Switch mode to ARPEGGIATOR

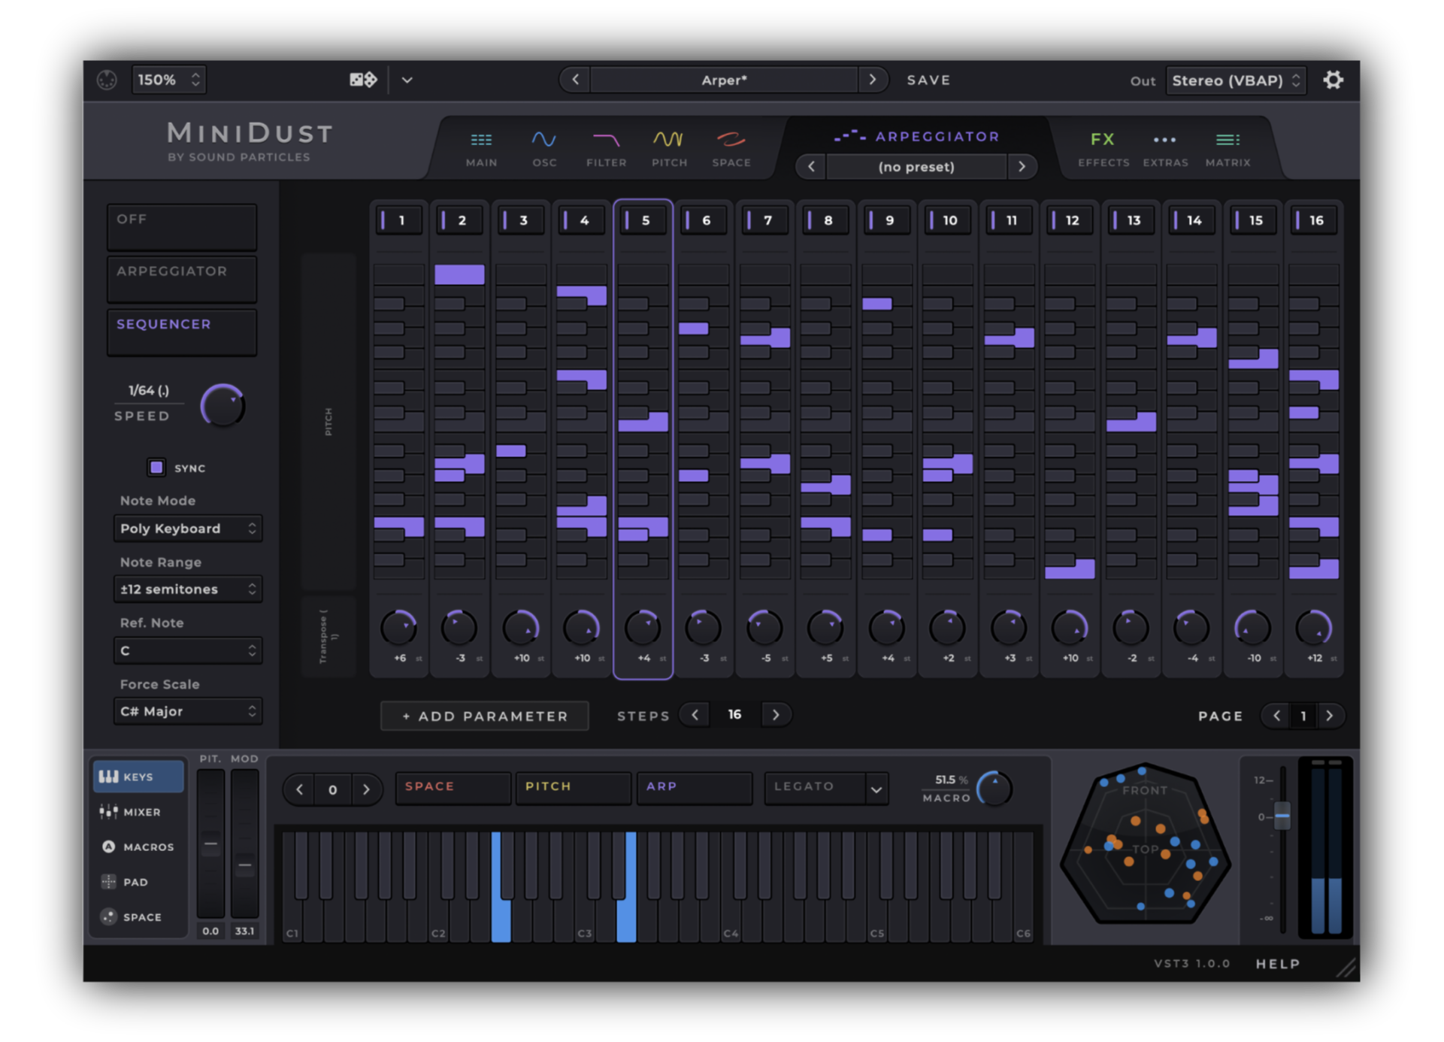[181, 278]
